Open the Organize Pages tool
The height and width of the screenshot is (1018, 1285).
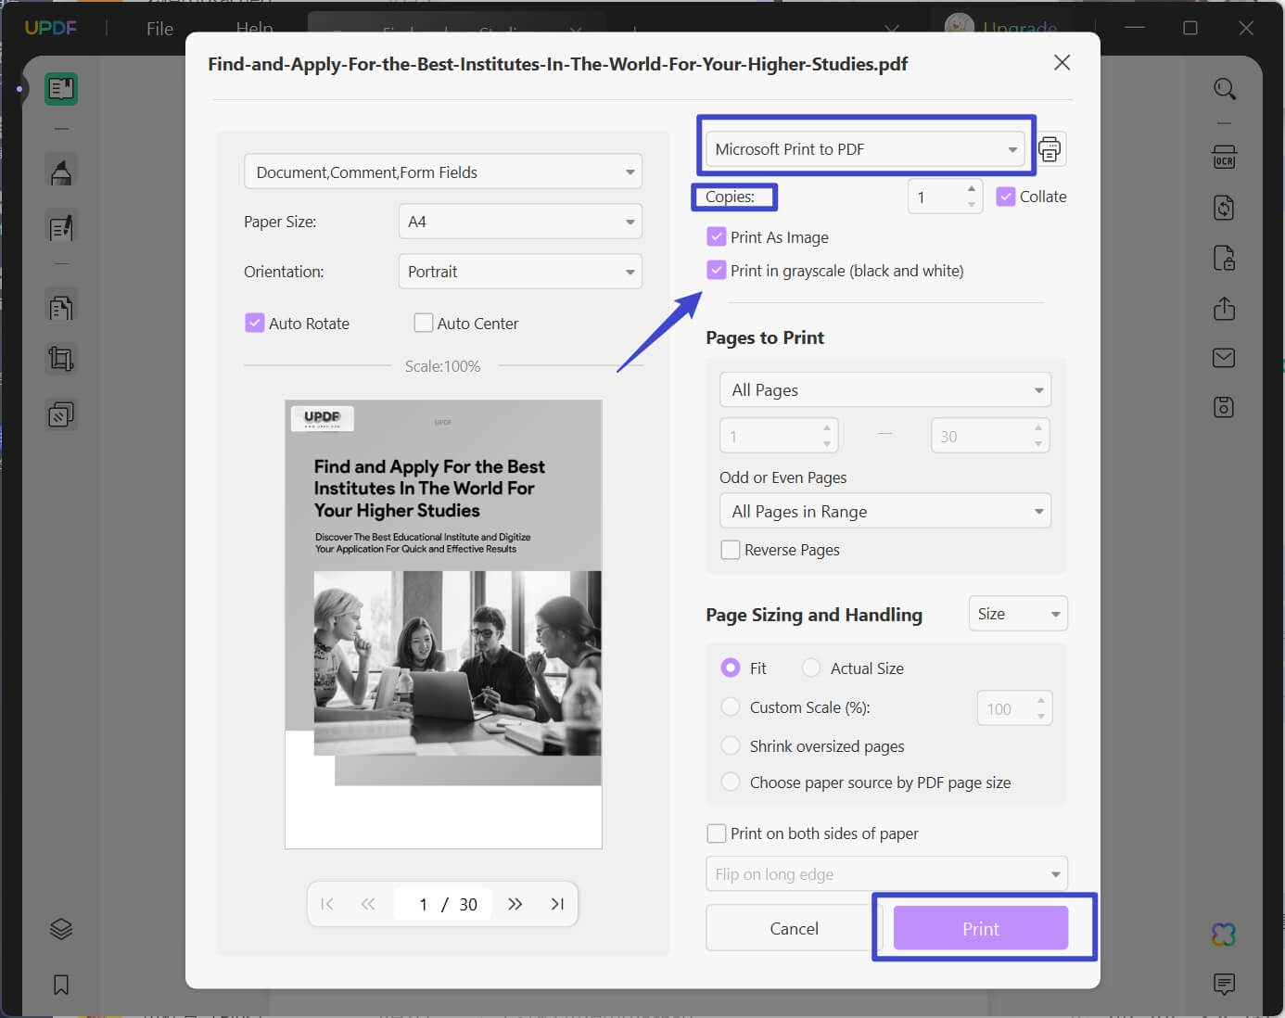pos(60,306)
